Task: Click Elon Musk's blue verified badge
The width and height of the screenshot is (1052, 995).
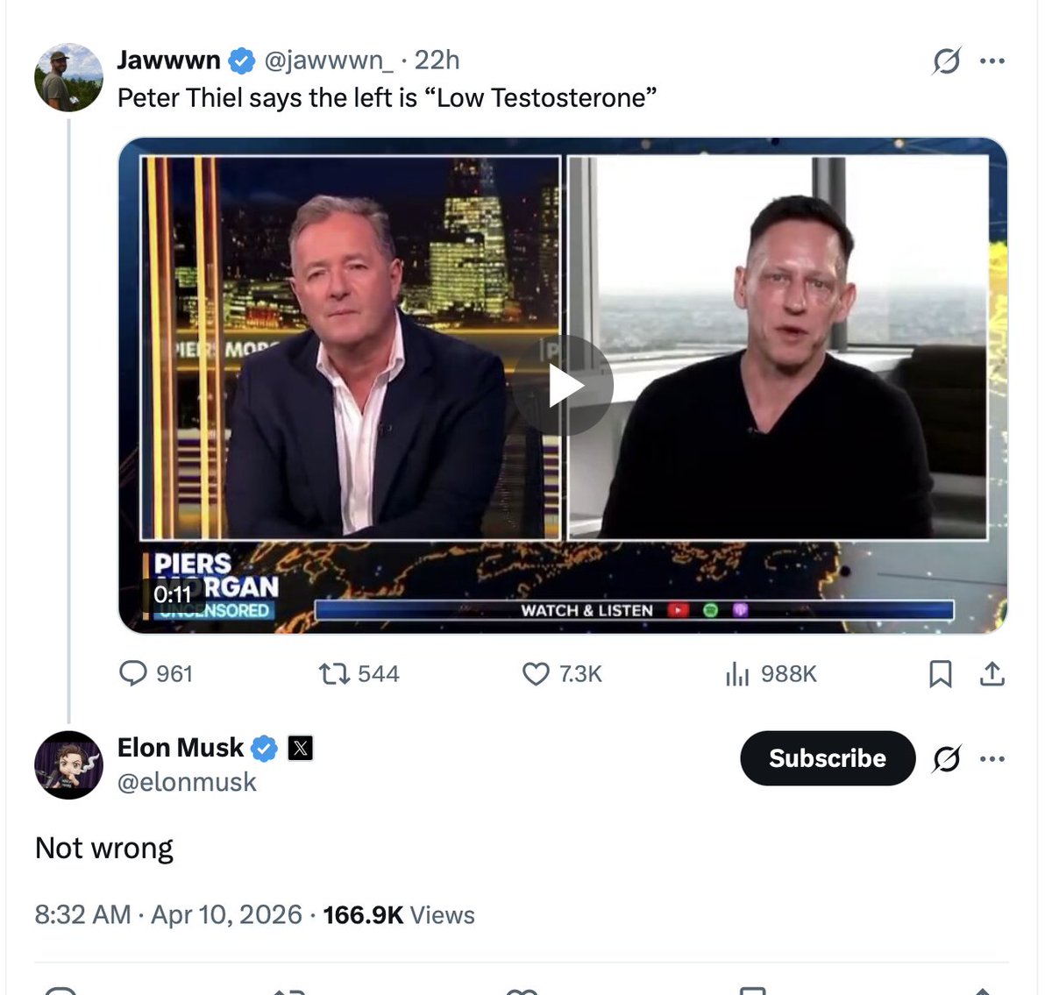Action: tap(265, 748)
